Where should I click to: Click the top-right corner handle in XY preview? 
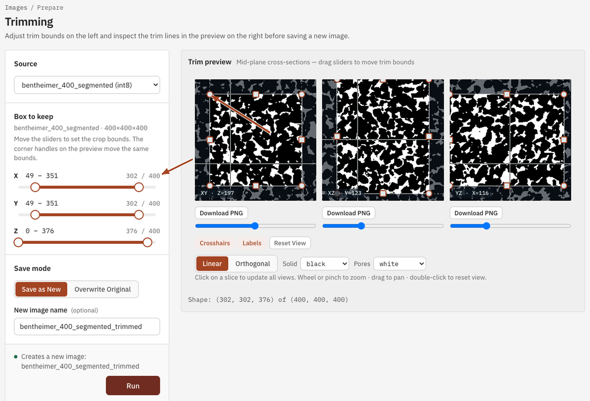[x=302, y=94]
